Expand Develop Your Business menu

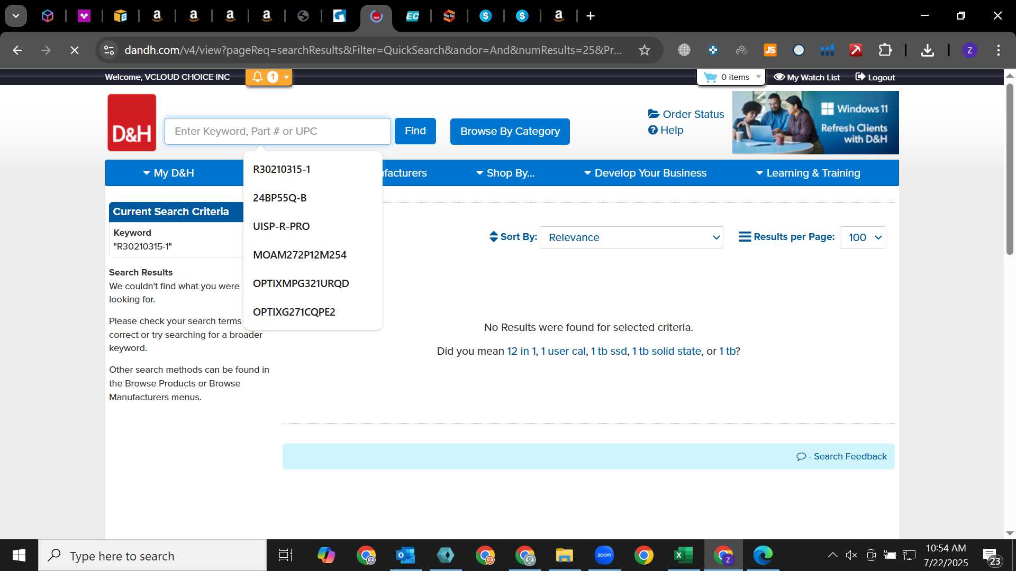(x=645, y=173)
